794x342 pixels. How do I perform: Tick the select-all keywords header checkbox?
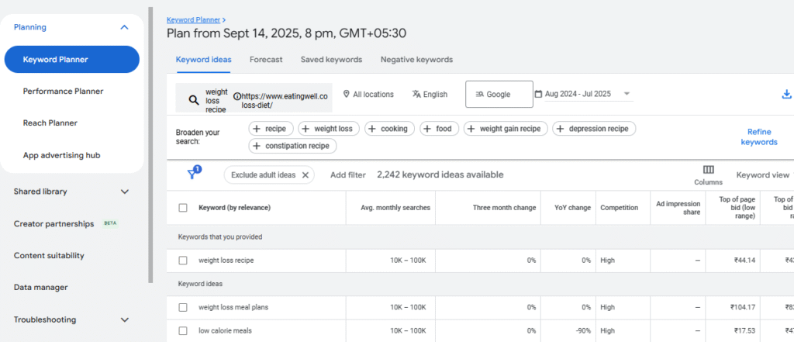coord(183,208)
